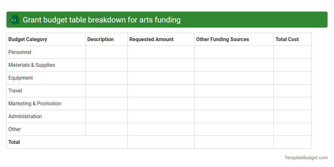The width and height of the screenshot is (334, 167).
Task: Select the 'Equipment' row label
Action: coord(21,78)
